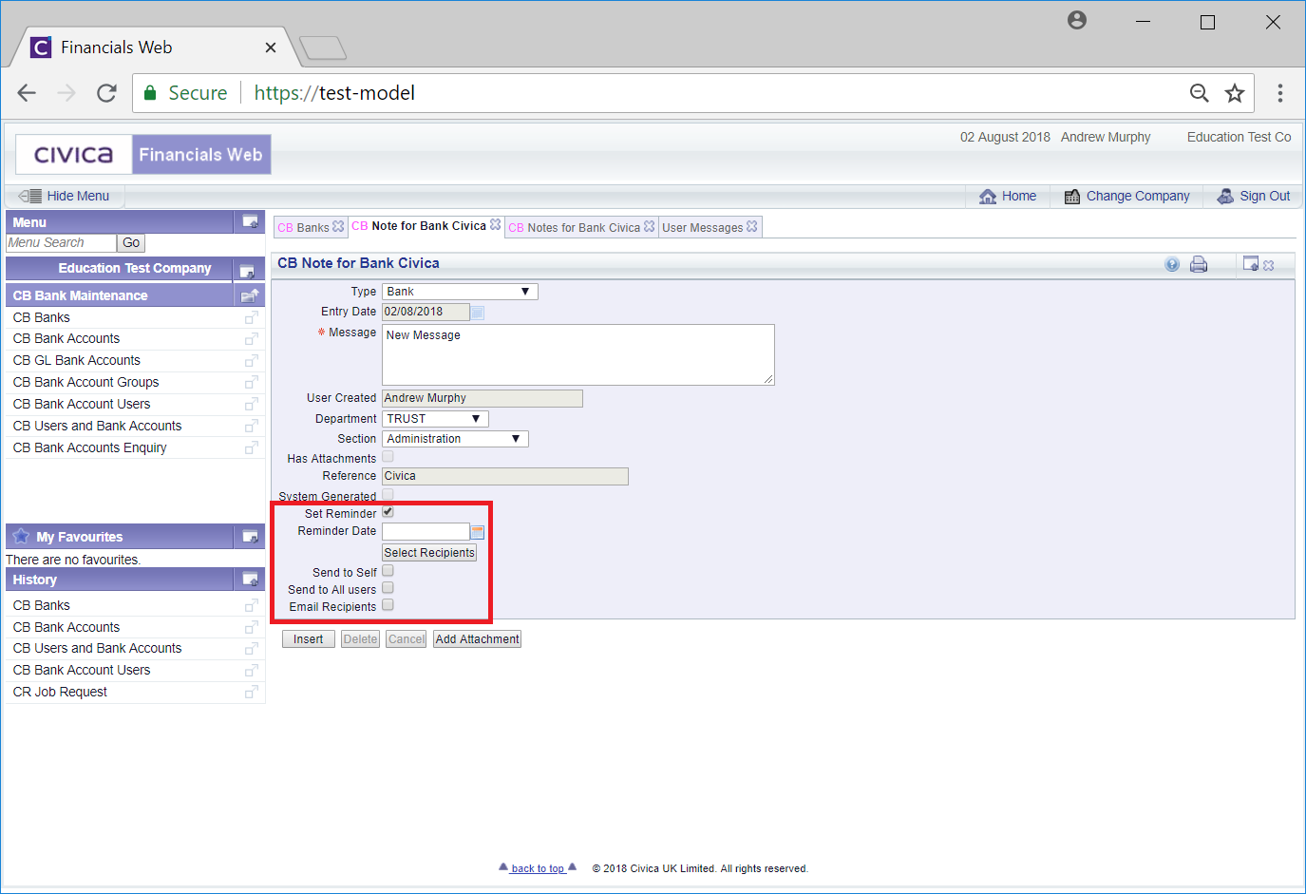Open CB Bank Accounts Enquiry new-window icon

tap(251, 448)
